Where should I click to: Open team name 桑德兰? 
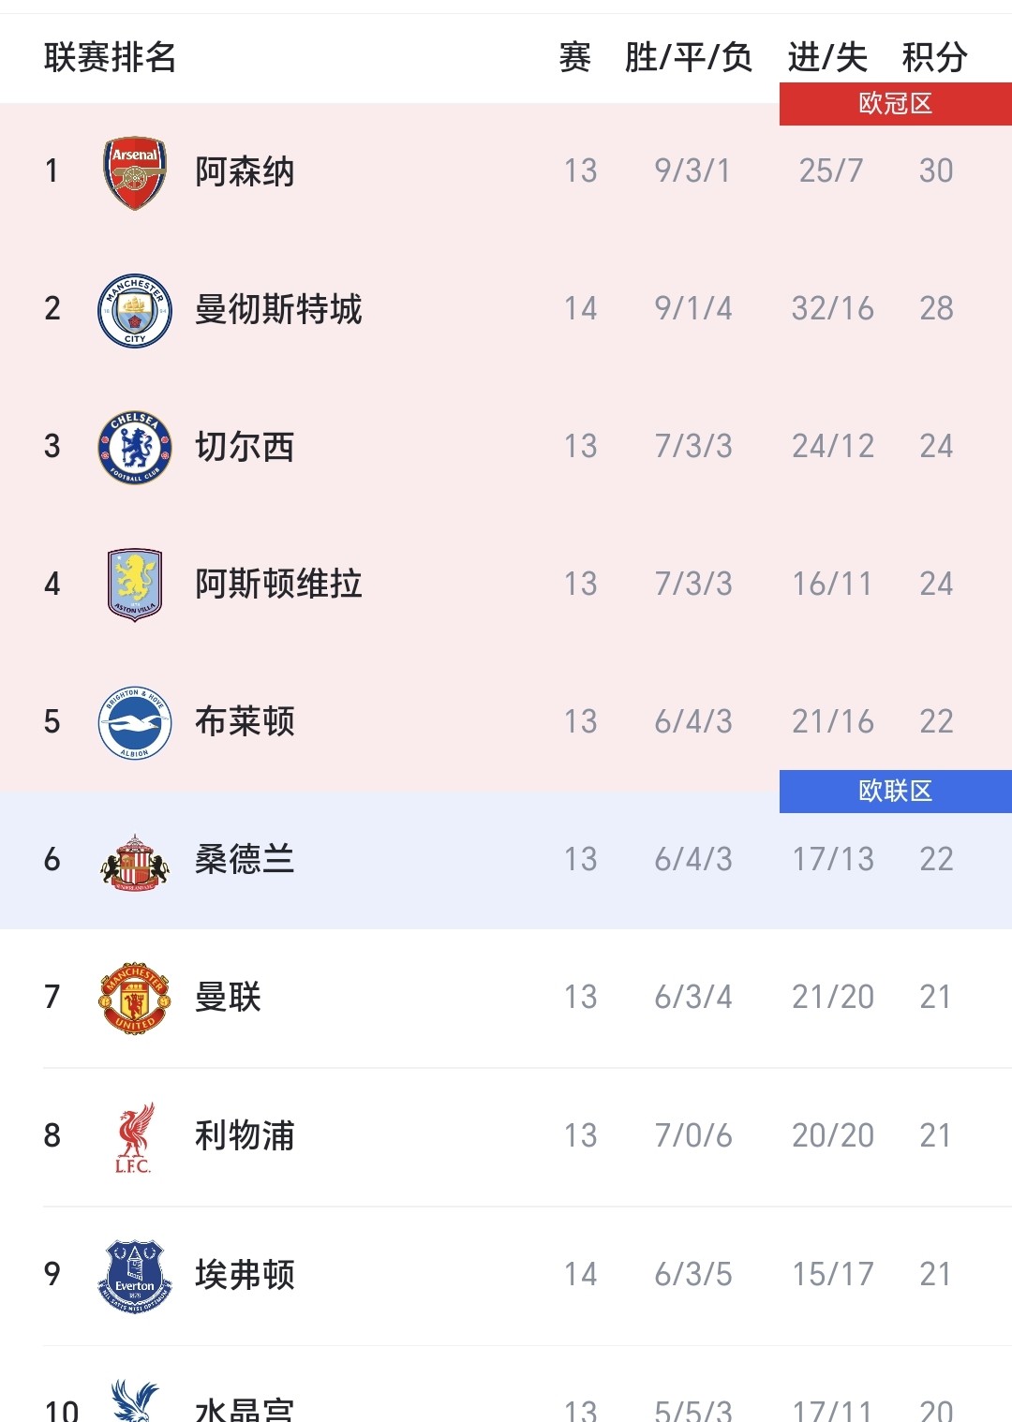click(245, 859)
